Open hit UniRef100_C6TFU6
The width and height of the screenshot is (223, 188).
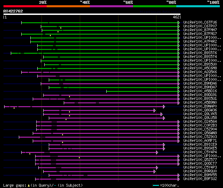pos(200,22)
